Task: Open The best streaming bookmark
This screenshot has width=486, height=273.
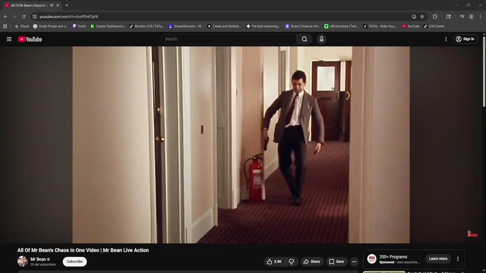Action: pos(263,26)
